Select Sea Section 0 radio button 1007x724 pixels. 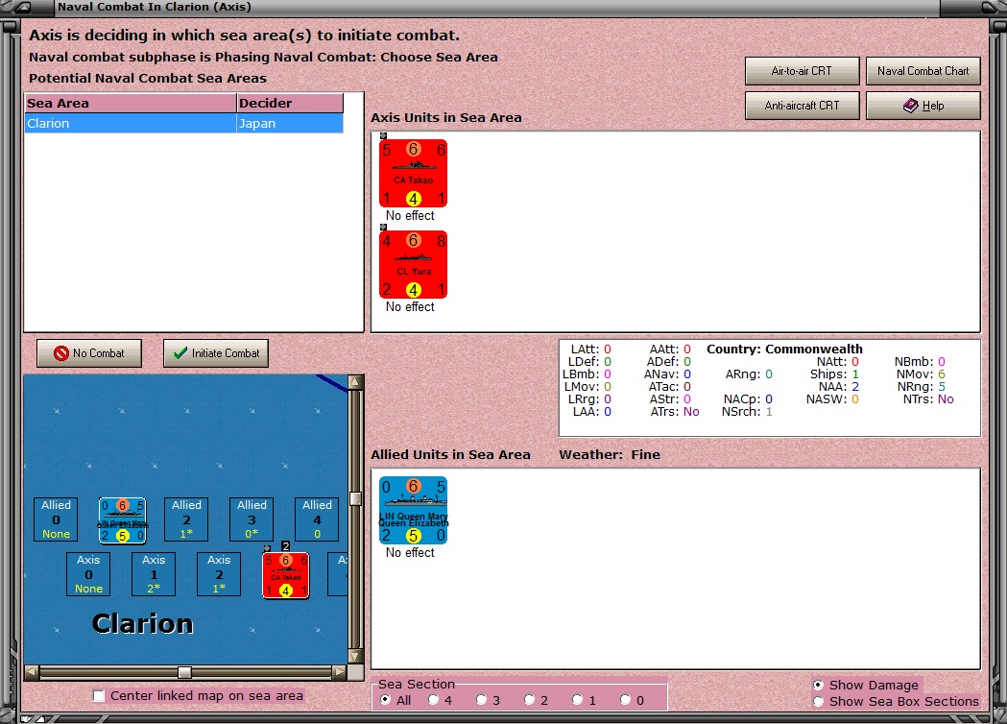[626, 700]
